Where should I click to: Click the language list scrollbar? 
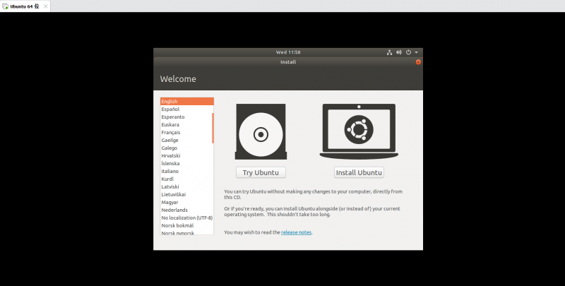[x=213, y=128]
